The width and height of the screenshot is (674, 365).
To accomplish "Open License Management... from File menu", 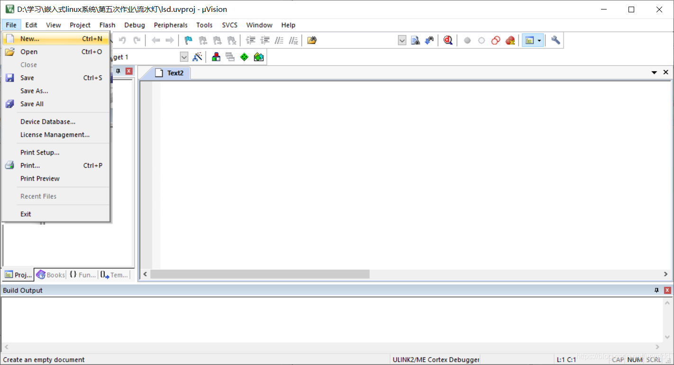I will (56, 135).
